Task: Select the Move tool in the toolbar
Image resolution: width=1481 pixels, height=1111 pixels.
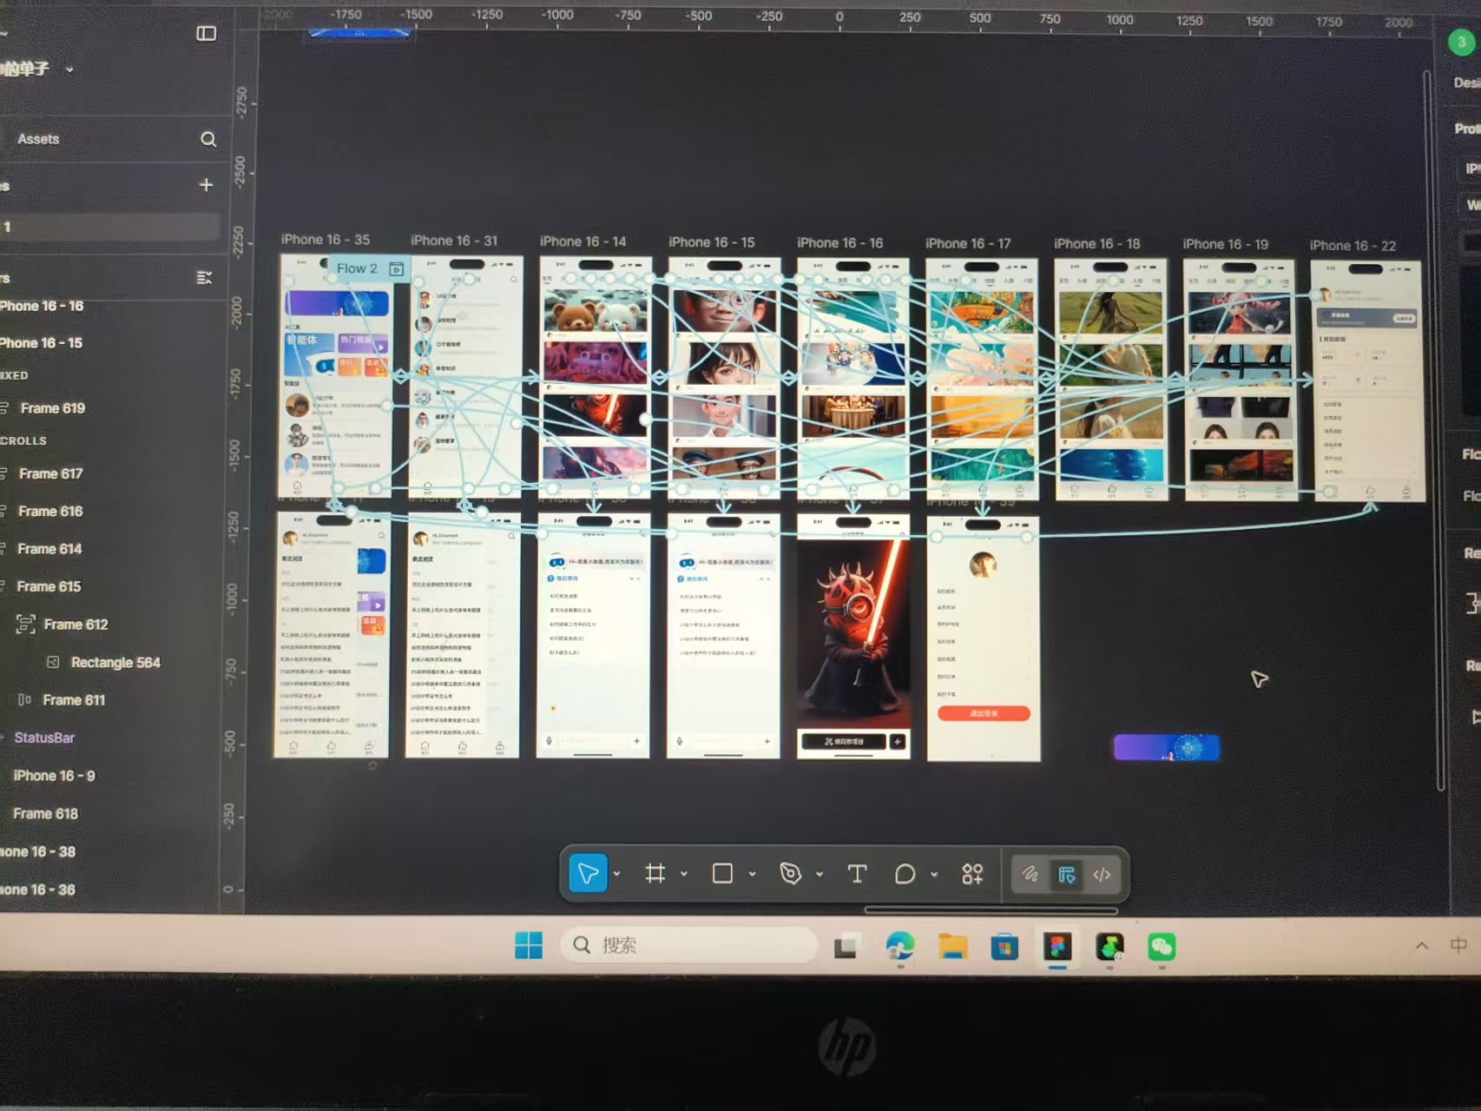Action: 588,873
